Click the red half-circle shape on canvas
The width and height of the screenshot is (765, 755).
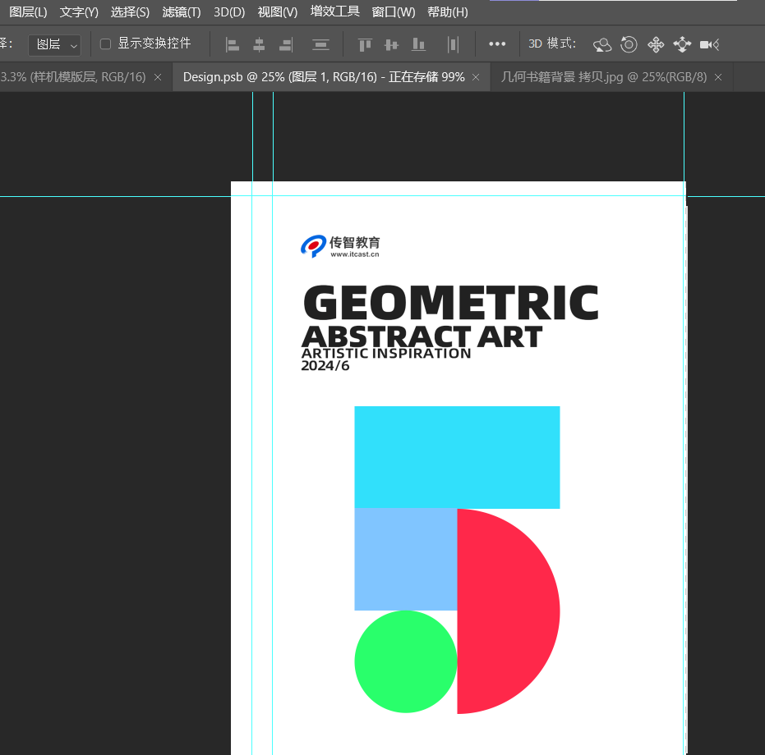pyautogui.click(x=509, y=611)
